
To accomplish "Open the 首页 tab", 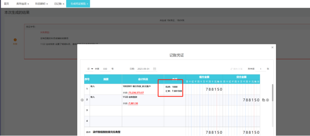I will point(6,4).
